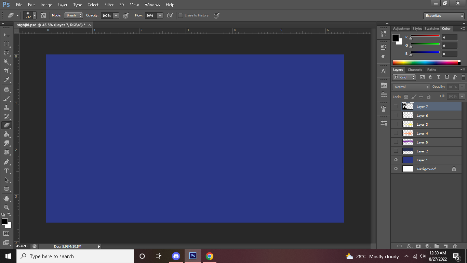Screen dimensions: 467x263
Task: Show Layer 5 via visibility box
Action: pyautogui.click(x=396, y=142)
